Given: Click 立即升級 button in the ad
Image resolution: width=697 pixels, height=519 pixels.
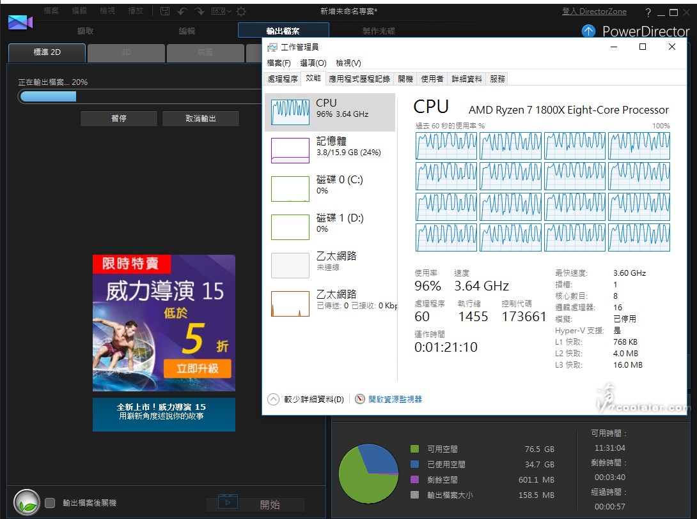Looking at the screenshot, I should [x=198, y=368].
